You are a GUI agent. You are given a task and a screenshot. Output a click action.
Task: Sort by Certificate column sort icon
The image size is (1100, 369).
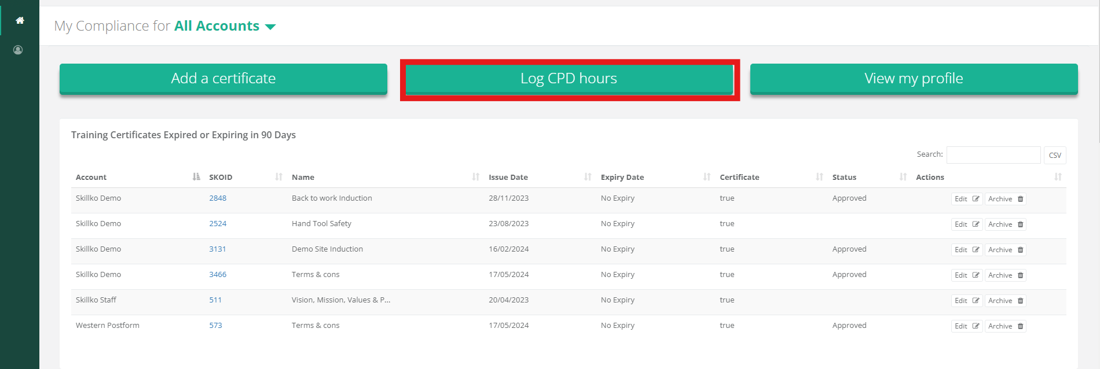tap(820, 177)
